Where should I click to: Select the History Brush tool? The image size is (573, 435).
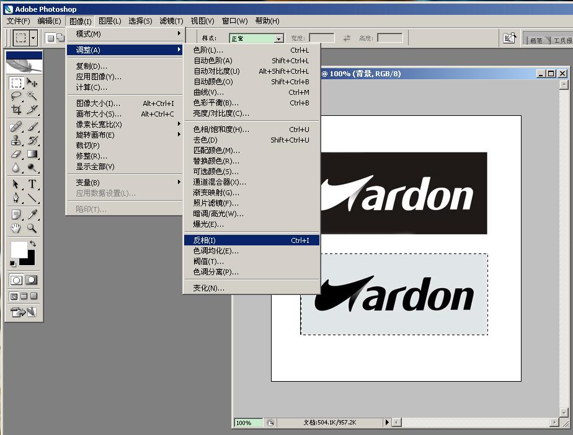[32, 140]
